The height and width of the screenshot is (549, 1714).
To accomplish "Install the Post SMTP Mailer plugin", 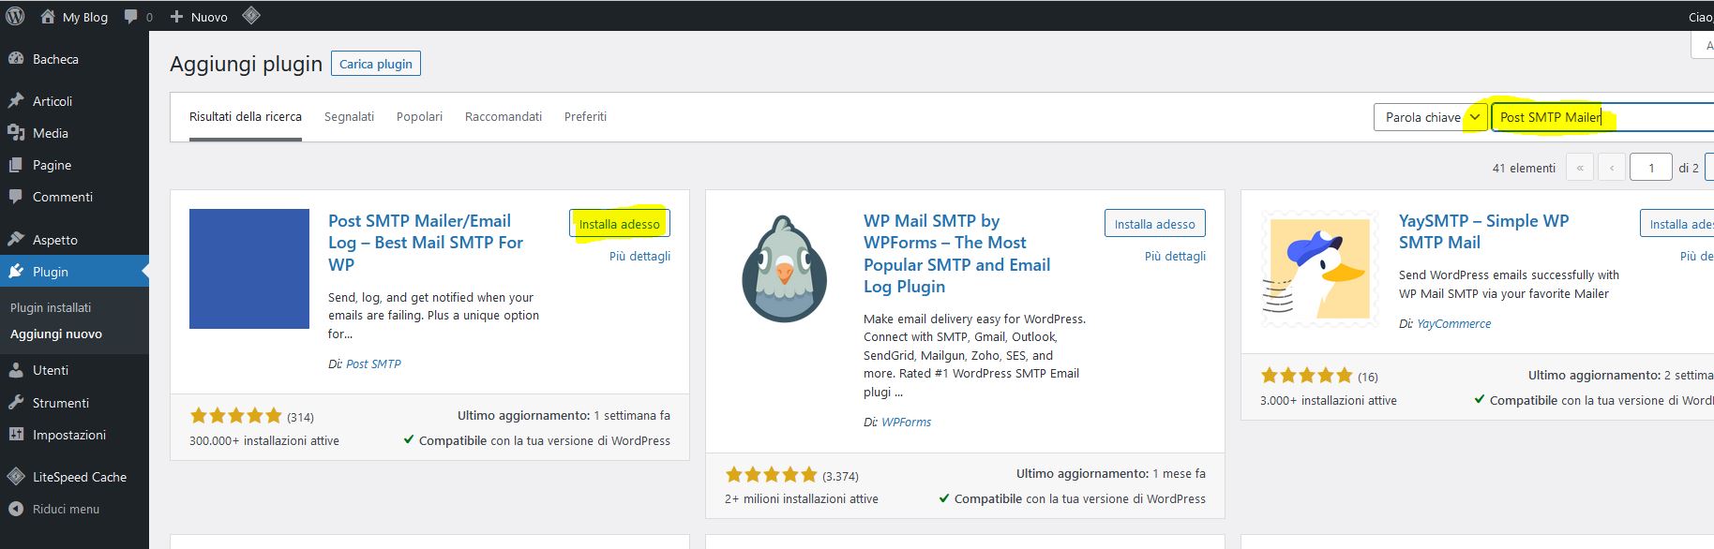I will [620, 224].
